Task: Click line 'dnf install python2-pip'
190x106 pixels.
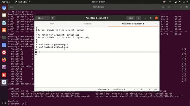Action: (53, 44)
